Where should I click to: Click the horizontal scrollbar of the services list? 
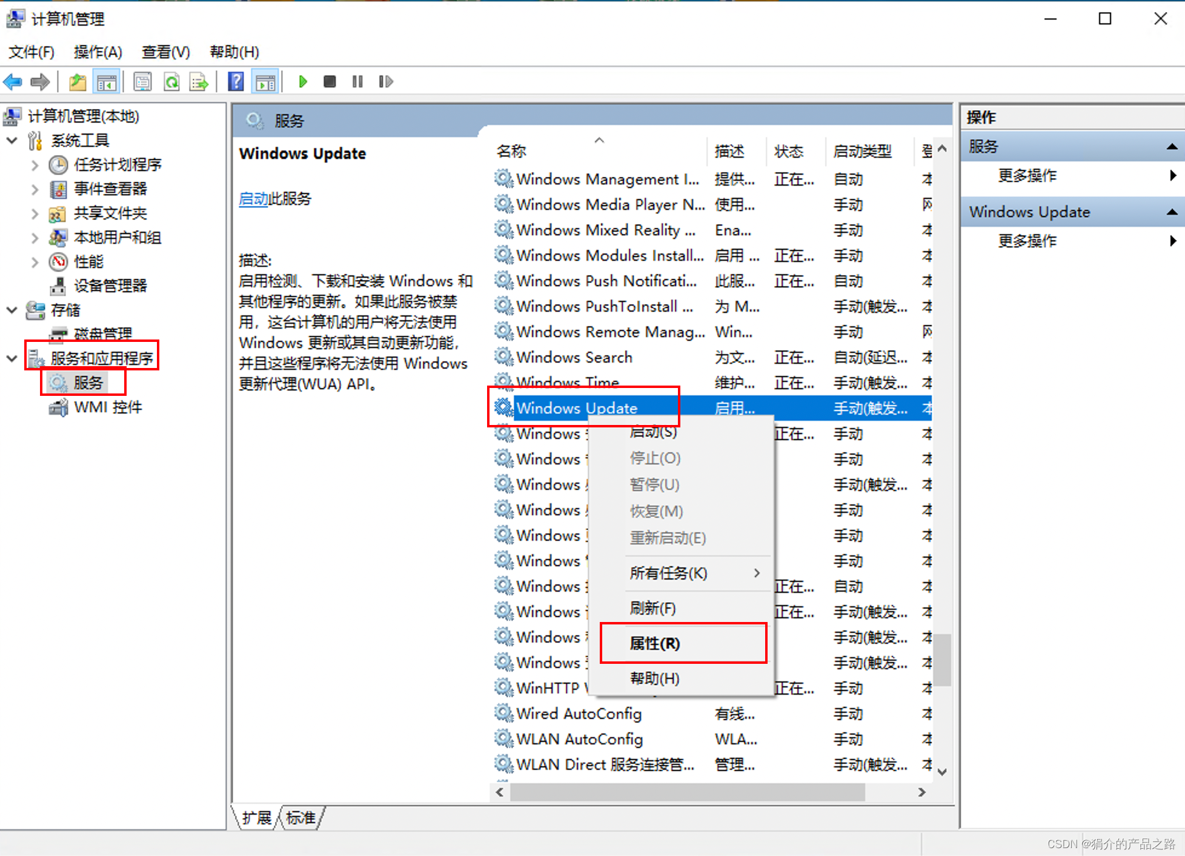point(687,792)
